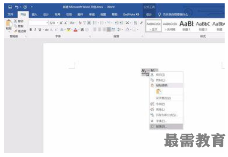This screenshot has width=228, height=157.
Task: Click the Asian Layout icon
Action: pyautogui.click(x=127, y=23)
